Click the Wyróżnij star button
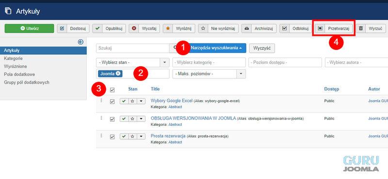 179,29
